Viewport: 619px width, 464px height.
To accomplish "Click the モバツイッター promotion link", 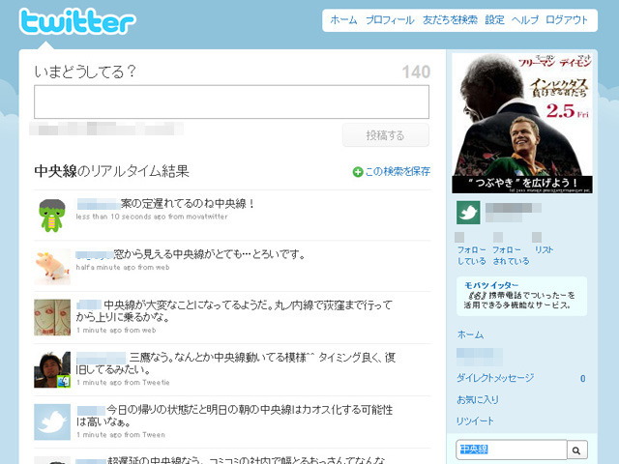I will click(x=491, y=285).
